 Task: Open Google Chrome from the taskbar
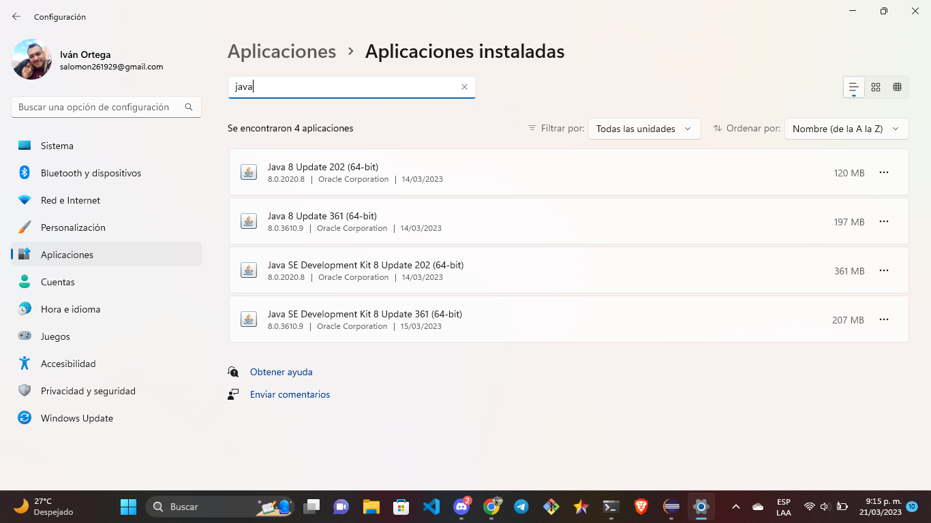[x=491, y=507]
